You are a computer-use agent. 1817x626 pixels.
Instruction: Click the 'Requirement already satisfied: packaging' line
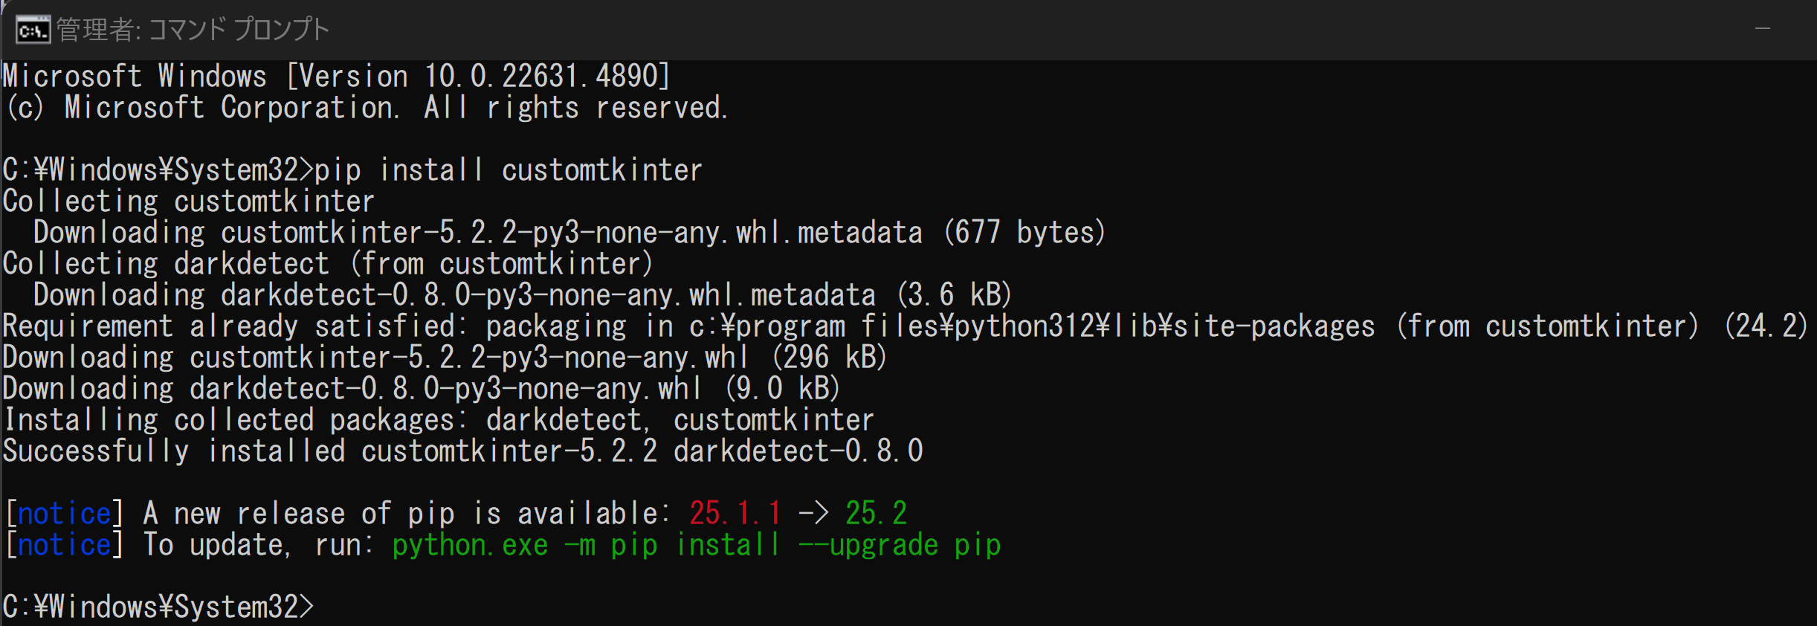click(x=906, y=326)
